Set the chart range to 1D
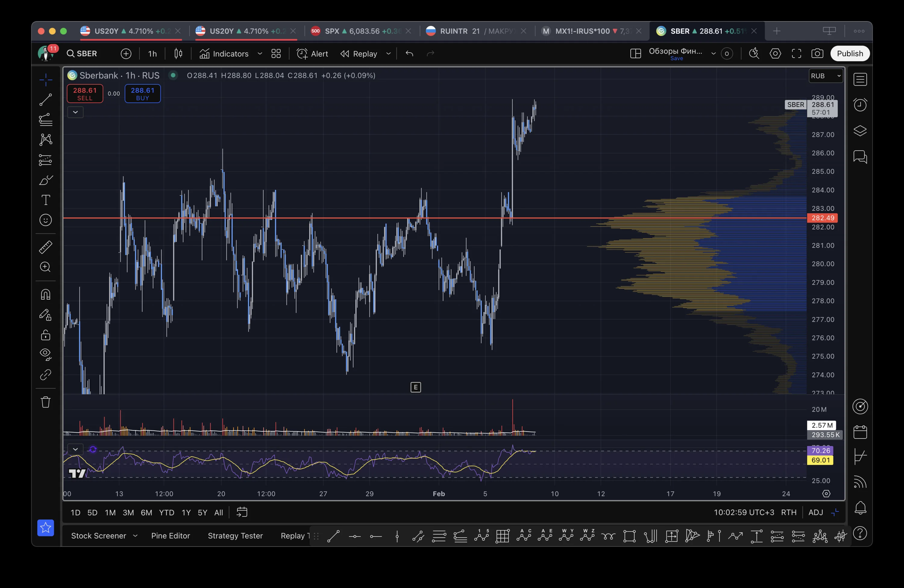Image resolution: width=904 pixels, height=588 pixels. tap(76, 512)
